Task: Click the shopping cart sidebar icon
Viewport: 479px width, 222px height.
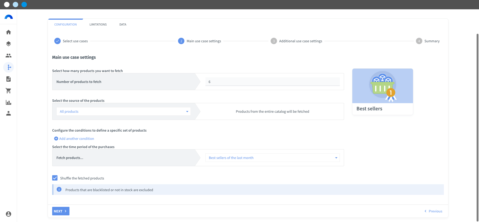Action: pos(9,91)
